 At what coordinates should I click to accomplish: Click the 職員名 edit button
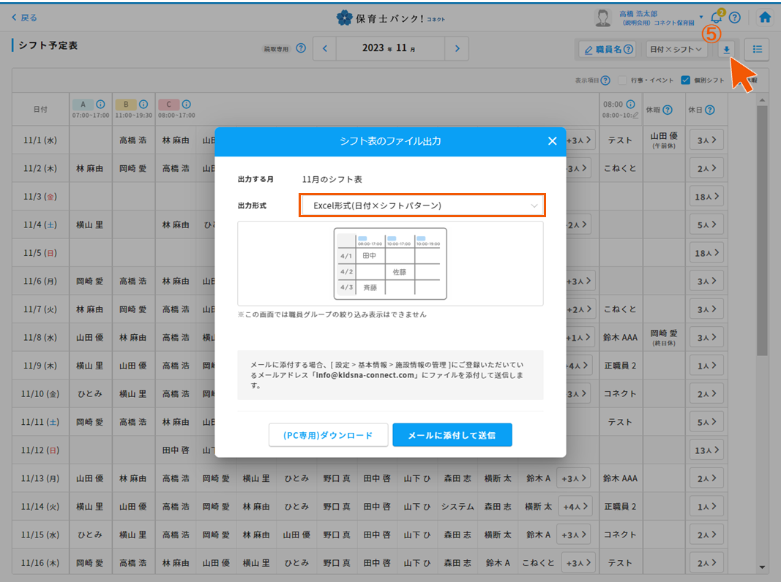pyautogui.click(x=607, y=49)
